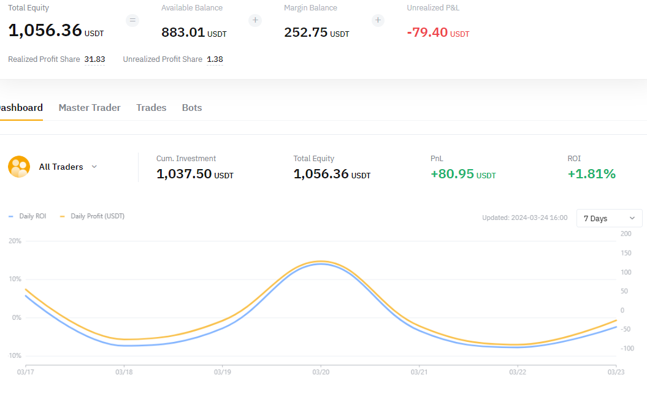Switch to the Master Trader tab
647x394 pixels.
(x=90, y=108)
